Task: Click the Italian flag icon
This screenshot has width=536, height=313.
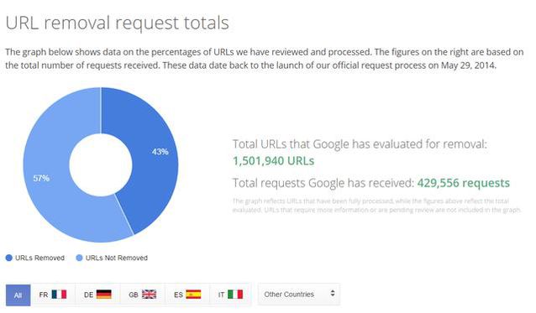Action: (x=235, y=295)
